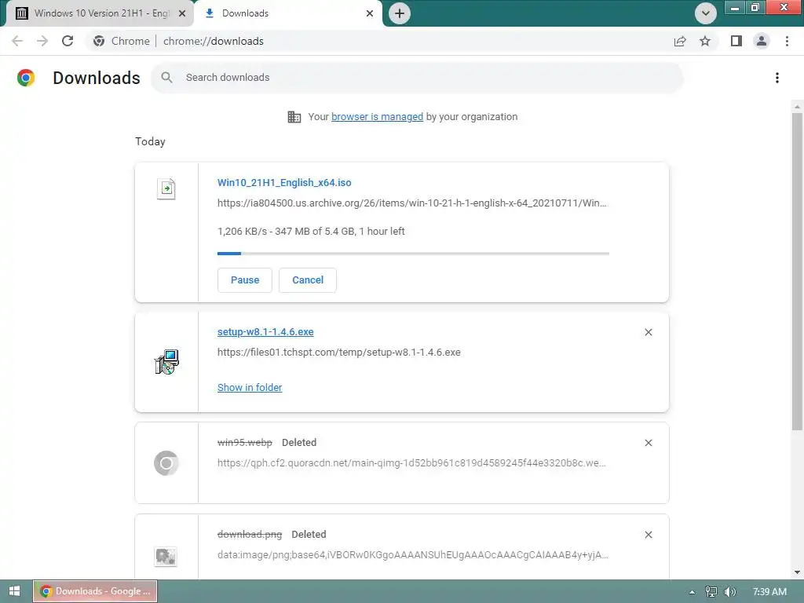The height and width of the screenshot is (603, 804).
Task: Click scrollbar down arrow
Action: click(797, 572)
